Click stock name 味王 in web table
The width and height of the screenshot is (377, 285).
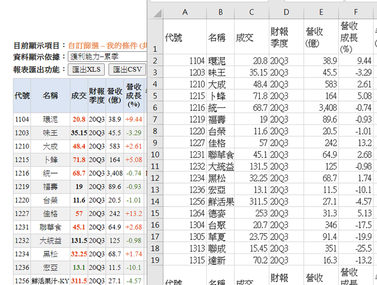[x=50, y=133]
